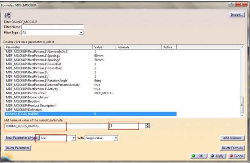Select the RectPattern.1\InternalPattern\Activity row
The width and height of the screenshot is (250, 163).
pos(90,85)
